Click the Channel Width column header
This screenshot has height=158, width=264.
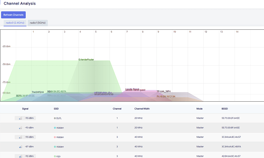[x=142, y=109]
